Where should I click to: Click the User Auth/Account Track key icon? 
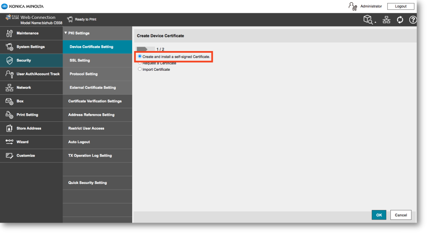click(9, 74)
